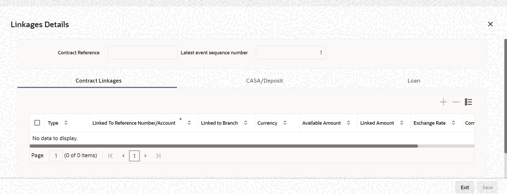This screenshot has height=194, width=507.
Task: Go to previous page arrow
Action: coord(123,156)
